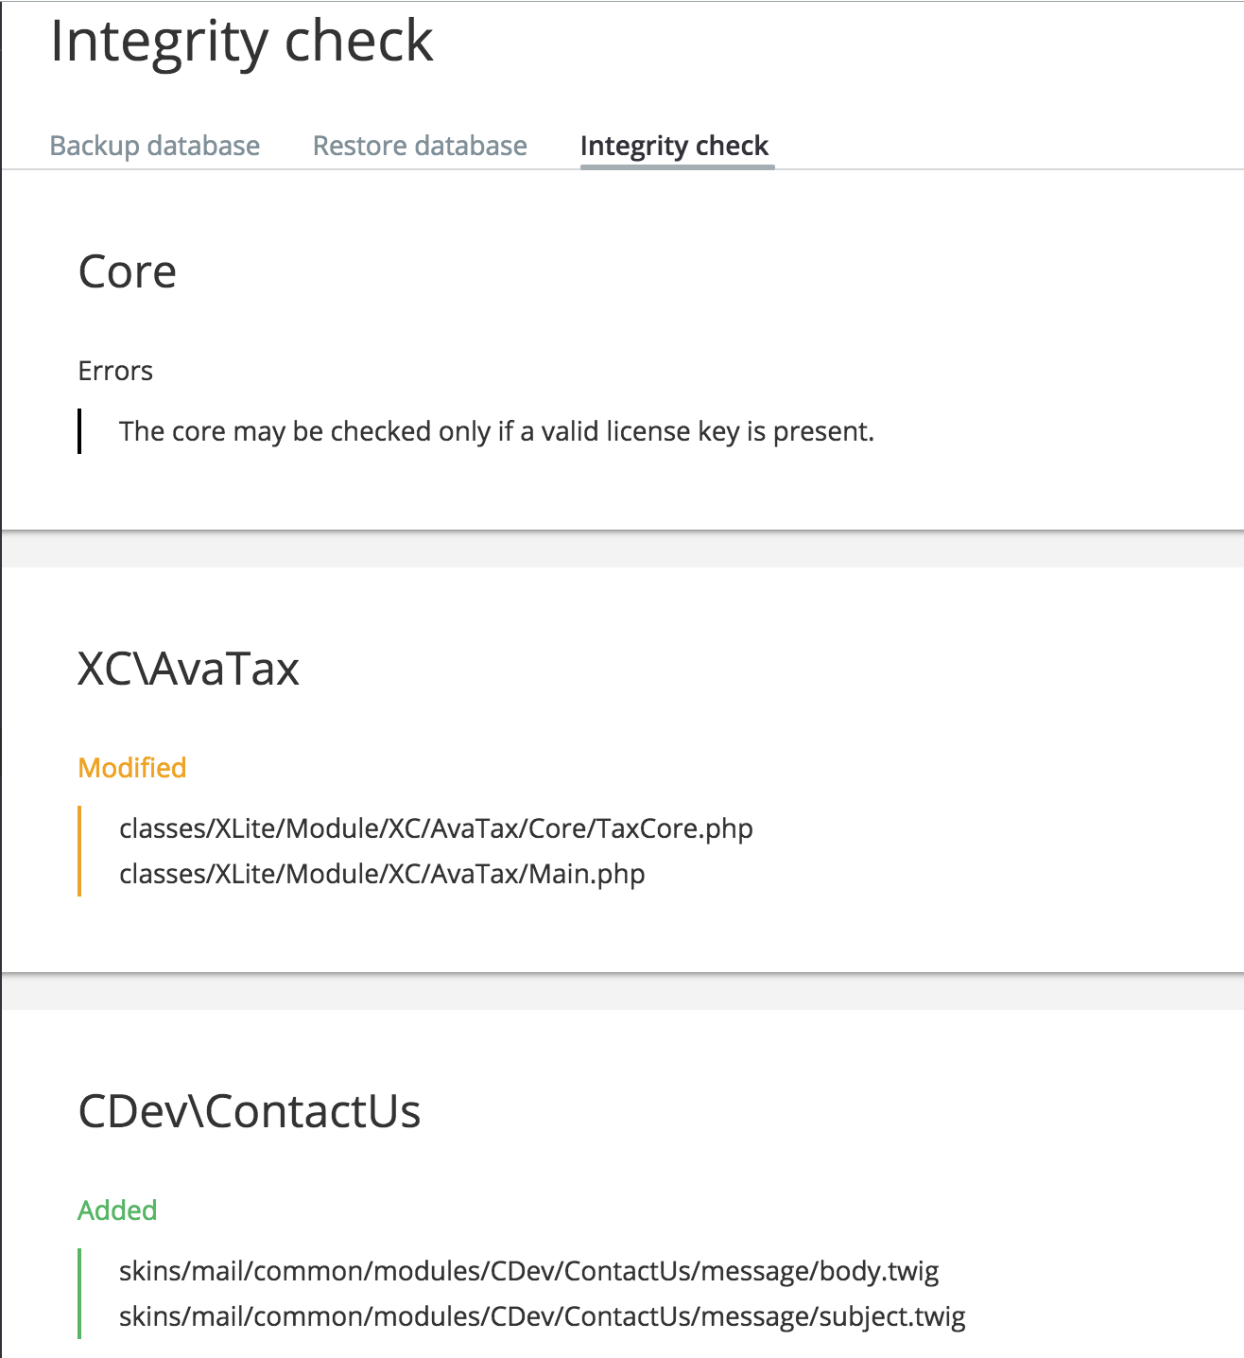This screenshot has width=1244, height=1358.
Task: Select the message/subject.twig file path
Action: (x=543, y=1316)
